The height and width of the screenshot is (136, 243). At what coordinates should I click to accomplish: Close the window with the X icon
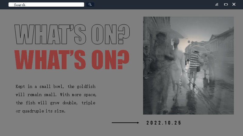(x=234, y=4)
